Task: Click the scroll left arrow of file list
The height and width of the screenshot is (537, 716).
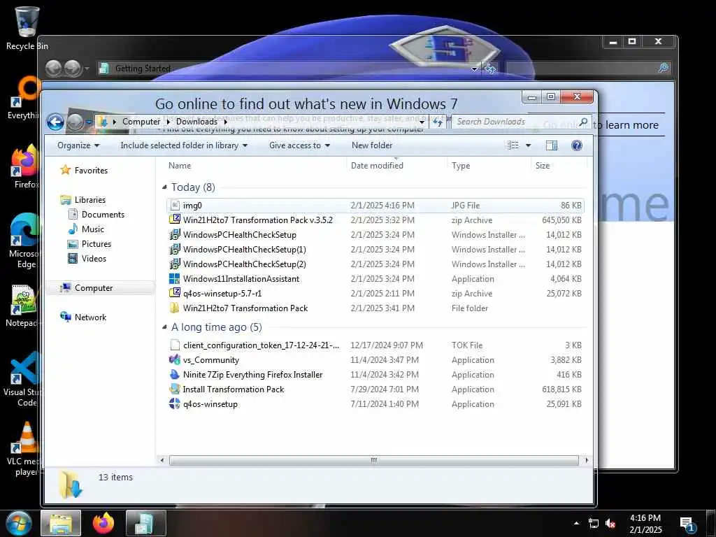Action: click(162, 460)
